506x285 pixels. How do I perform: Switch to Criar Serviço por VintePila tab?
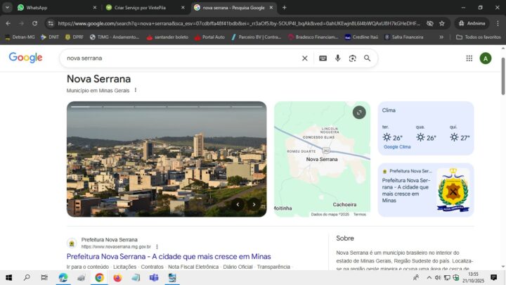tap(141, 7)
